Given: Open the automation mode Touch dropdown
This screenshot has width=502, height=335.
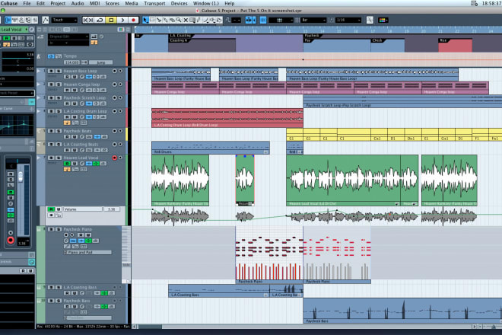Looking at the screenshot, I should click(x=65, y=21).
